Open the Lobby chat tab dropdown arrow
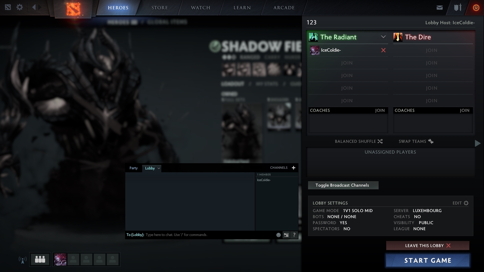The width and height of the screenshot is (484, 272). [x=159, y=168]
